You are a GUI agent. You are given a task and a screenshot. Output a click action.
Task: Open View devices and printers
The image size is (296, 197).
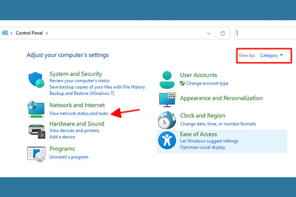[74, 131]
